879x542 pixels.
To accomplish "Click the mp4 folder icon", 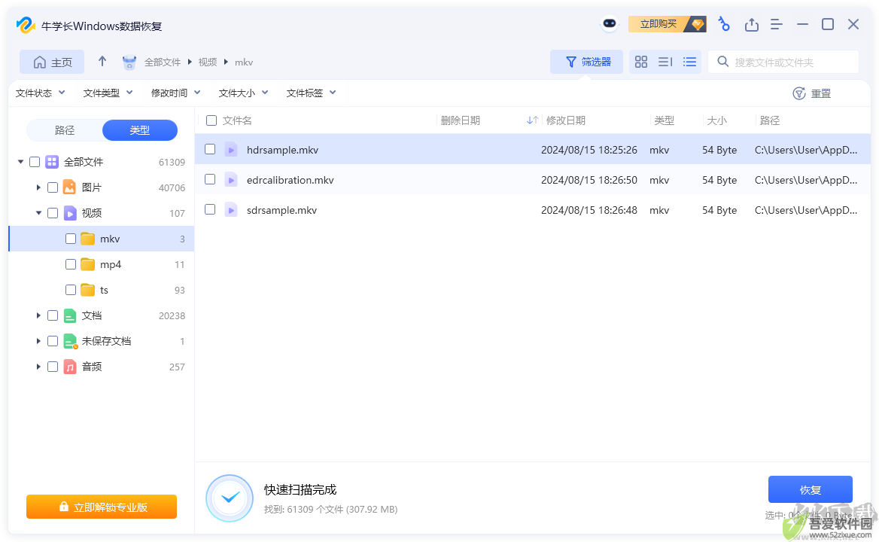I will (87, 264).
